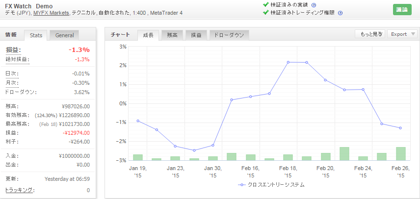Click the green bar above Jan 19
This screenshot has width=420, height=199.
click(x=138, y=157)
